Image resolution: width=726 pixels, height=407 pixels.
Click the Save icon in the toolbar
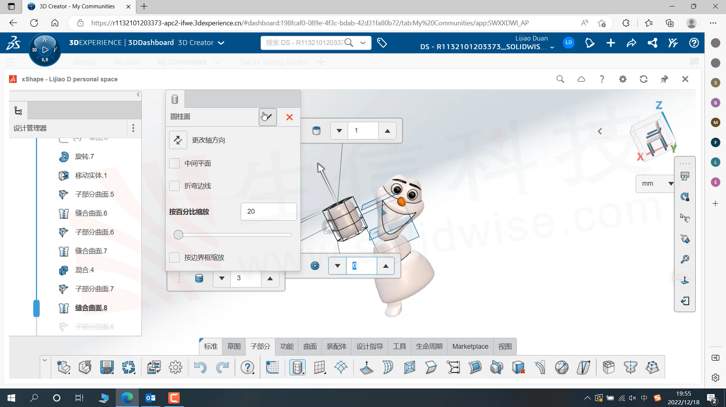click(107, 367)
